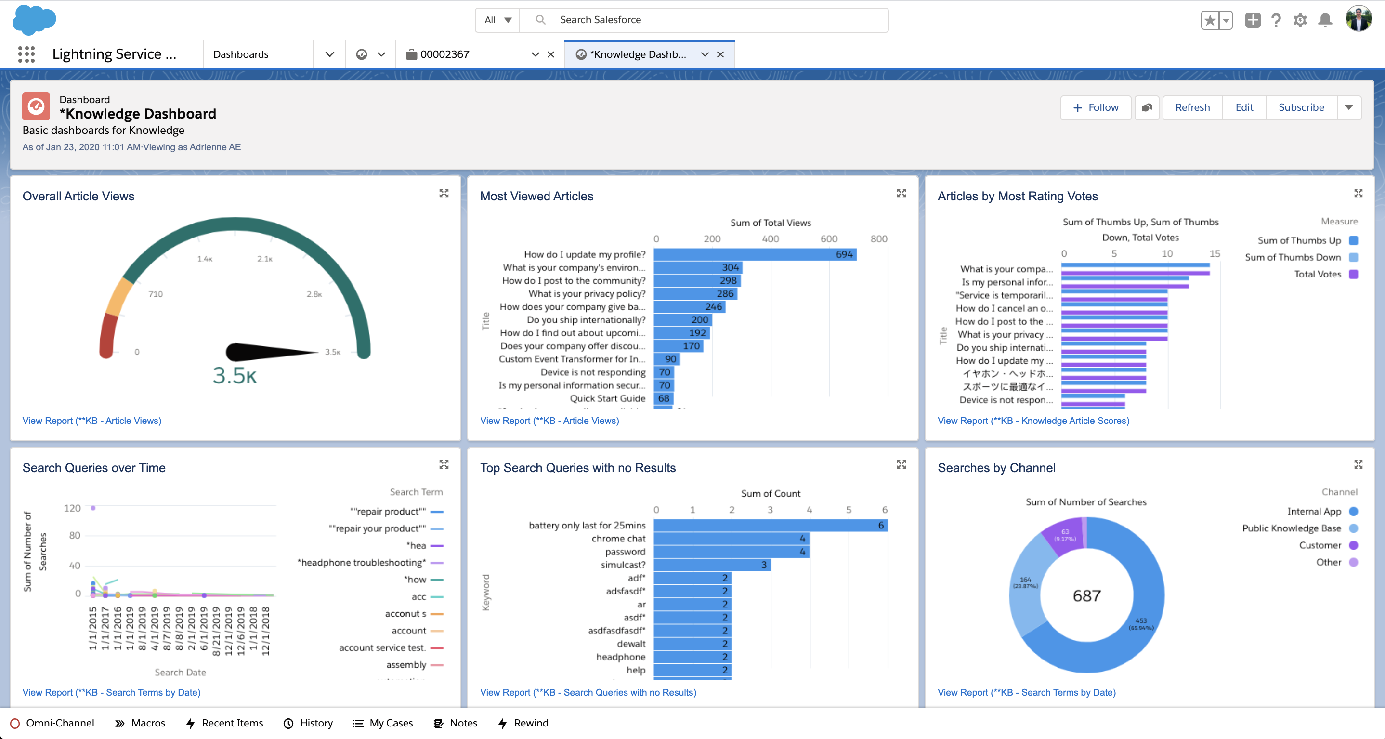The image size is (1385, 739).
Task: Expand the Searches by Channel widget
Action: tap(1358, 465)
